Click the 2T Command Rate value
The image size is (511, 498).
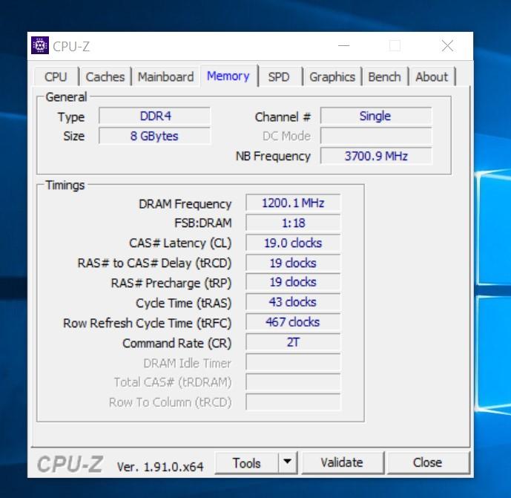(293, 342)
